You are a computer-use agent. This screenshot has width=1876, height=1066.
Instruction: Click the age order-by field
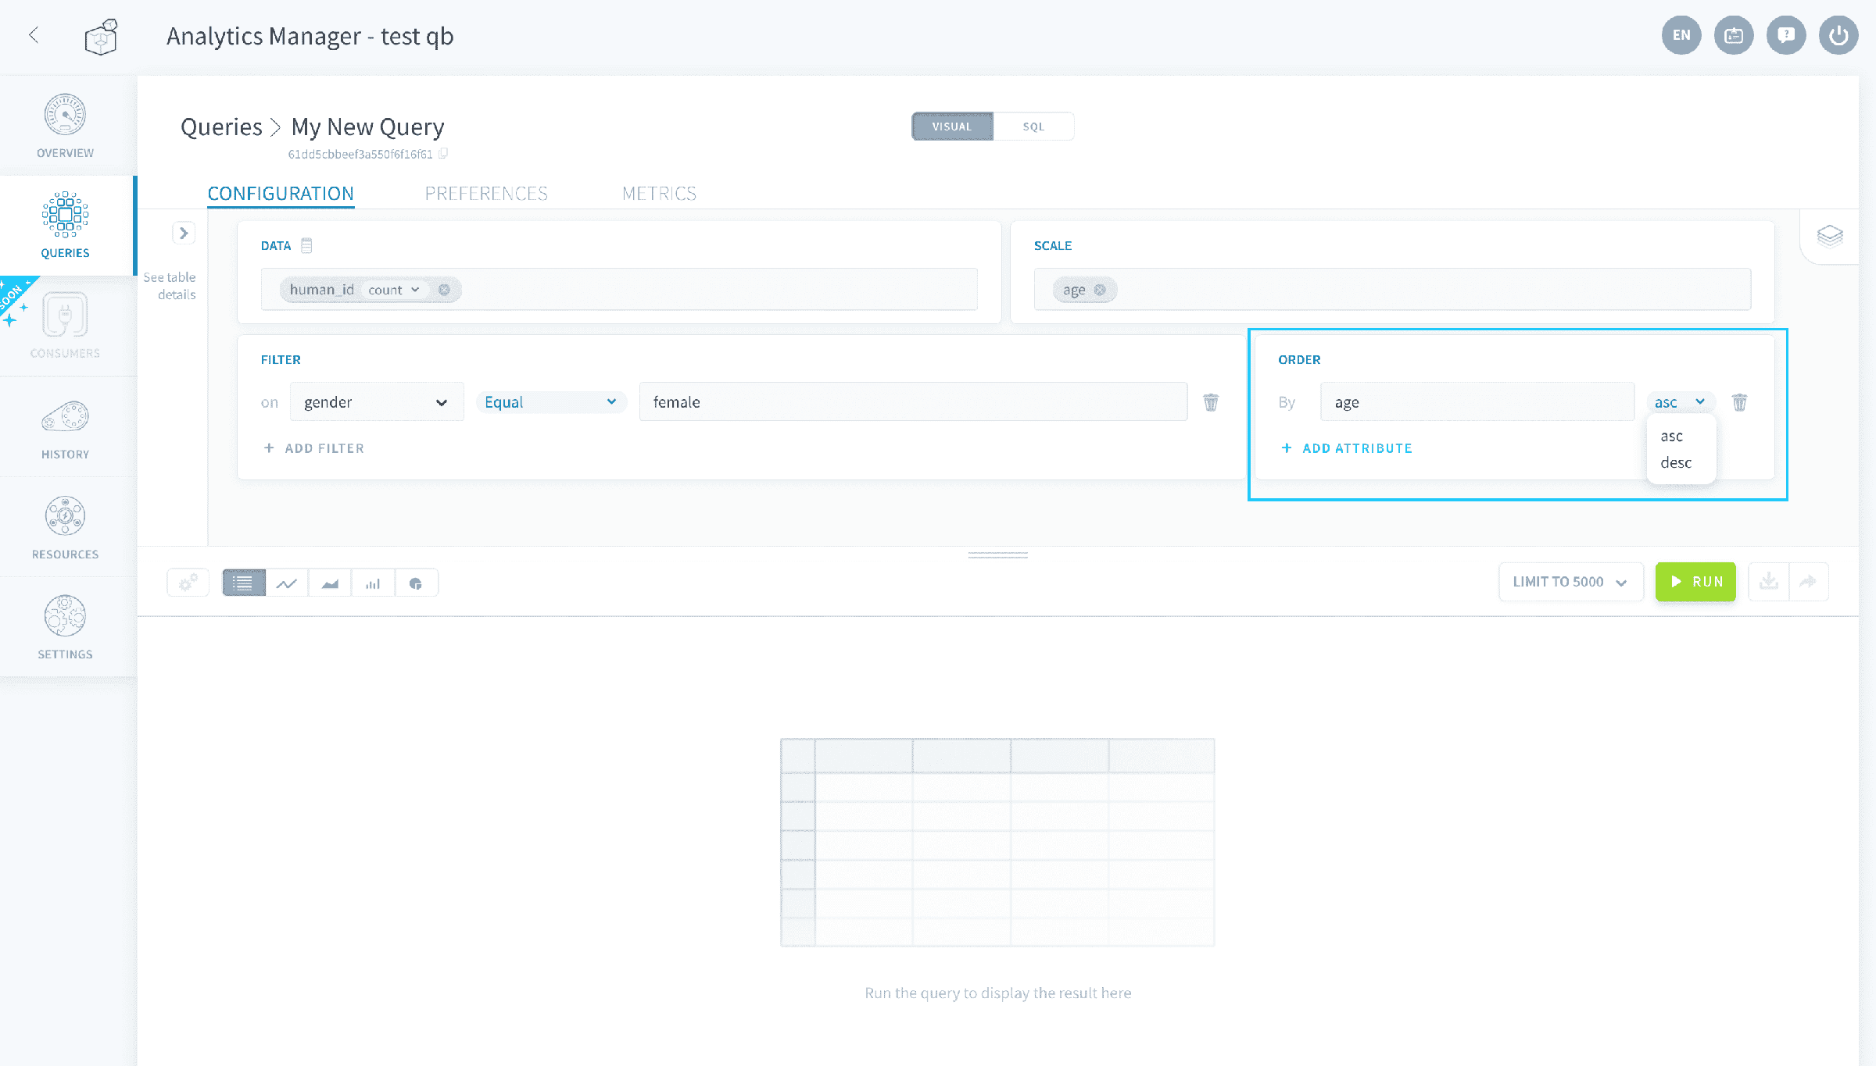pyautogui.click(x=1477, y=402)
